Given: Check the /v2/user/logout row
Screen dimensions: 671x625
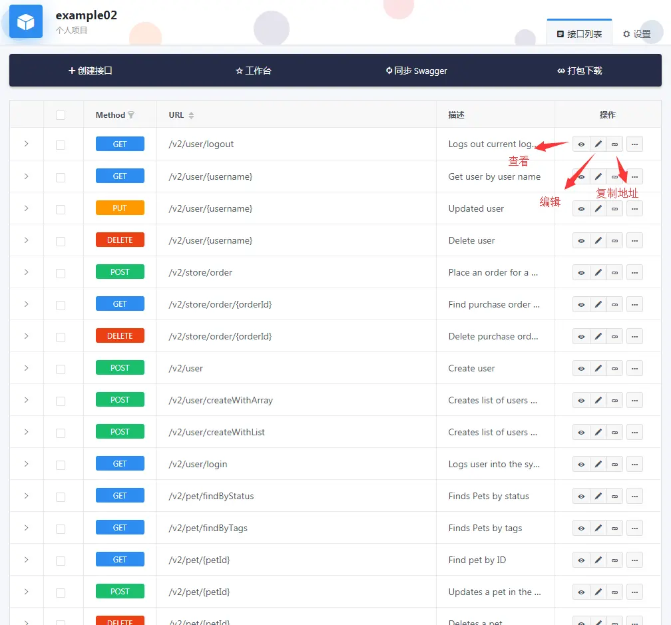Looking at the screenshot, I should (x=61, y=145).
